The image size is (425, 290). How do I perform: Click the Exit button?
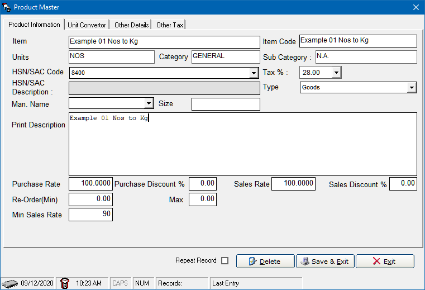[x=385, y=262]
